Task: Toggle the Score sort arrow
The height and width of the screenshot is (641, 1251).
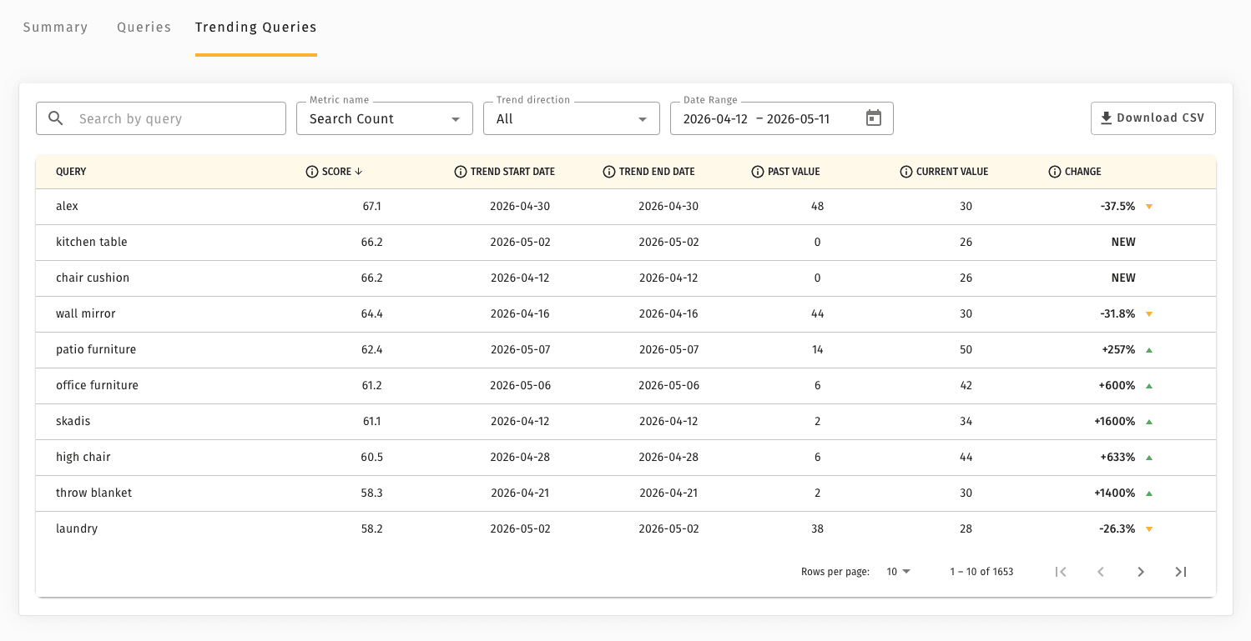Action: click(x=359, y=172)
